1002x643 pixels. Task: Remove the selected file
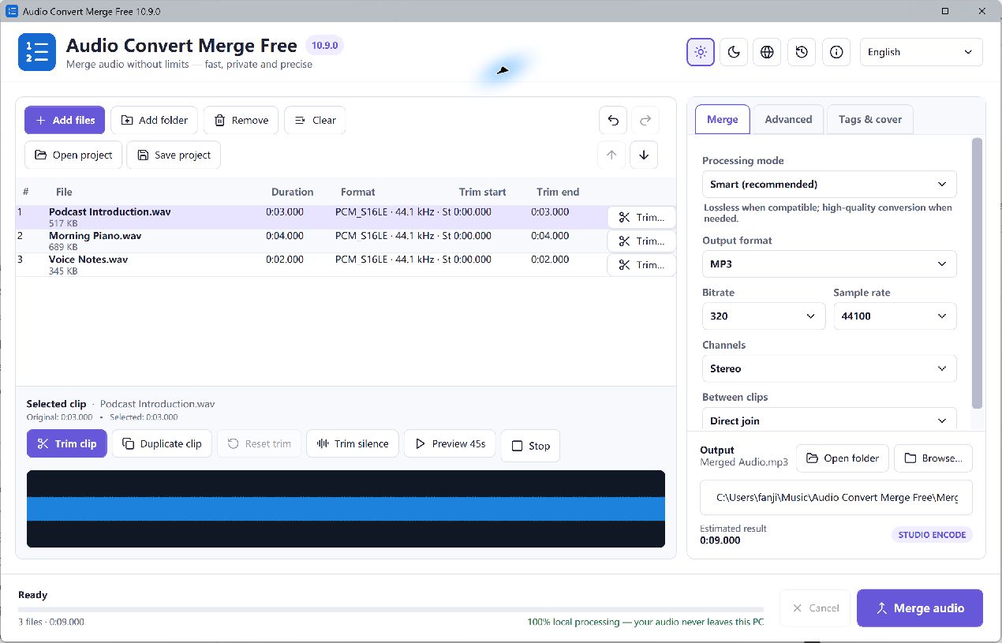coord(241,120)
